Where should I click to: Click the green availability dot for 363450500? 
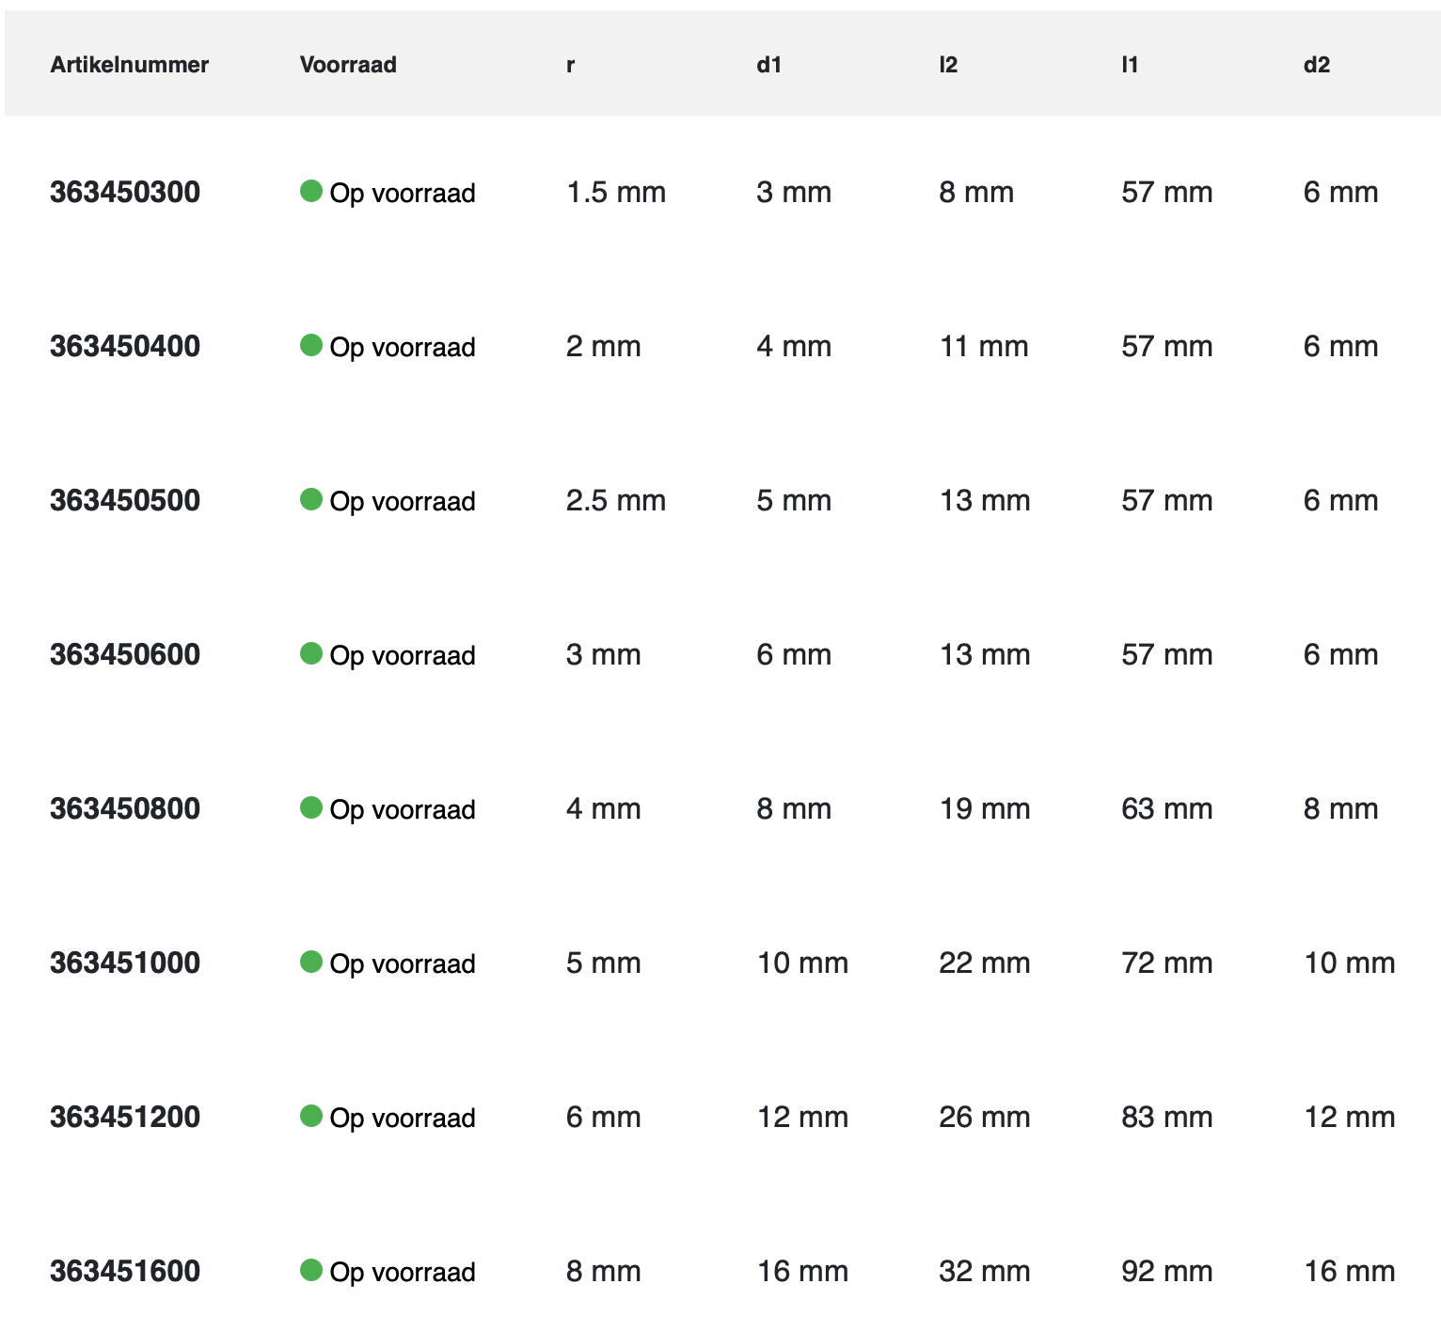311,500
